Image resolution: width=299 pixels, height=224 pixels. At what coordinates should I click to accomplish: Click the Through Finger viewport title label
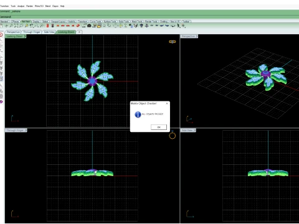click(x=15, y=130)
